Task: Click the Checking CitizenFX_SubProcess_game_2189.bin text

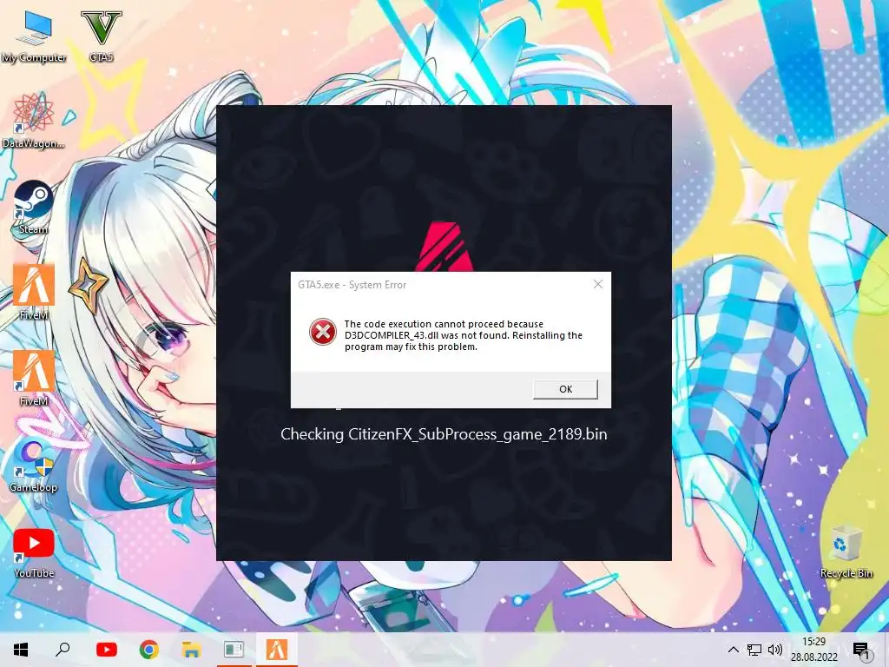Action: pyautogui.click(x=444, y=434)
